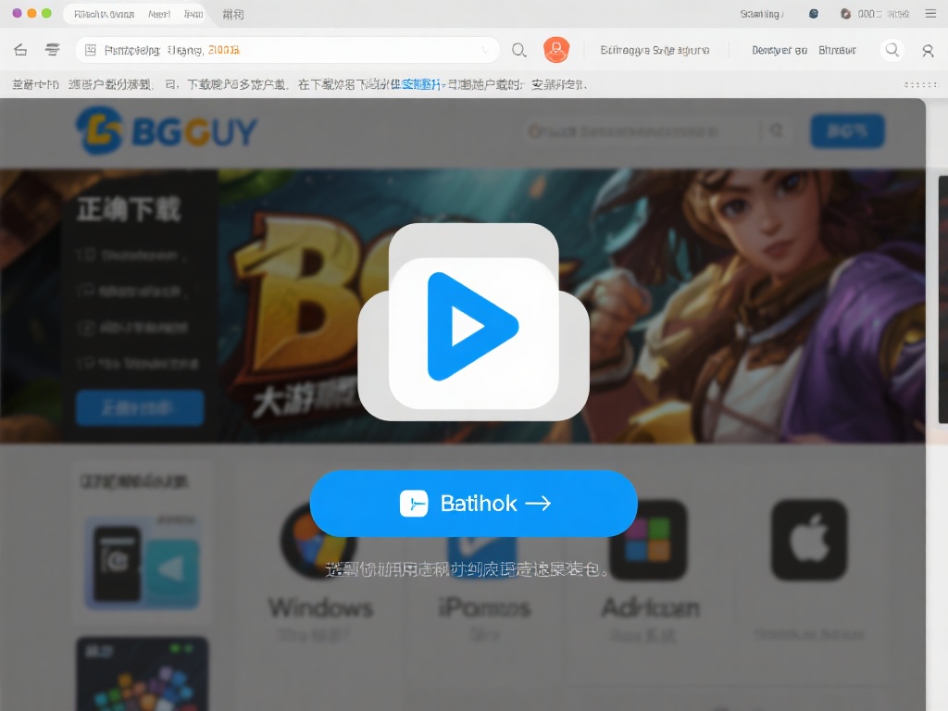The height and width of the screenshot is (711, 948).
Task: Click the BGGUY logo
Action: 165,131
